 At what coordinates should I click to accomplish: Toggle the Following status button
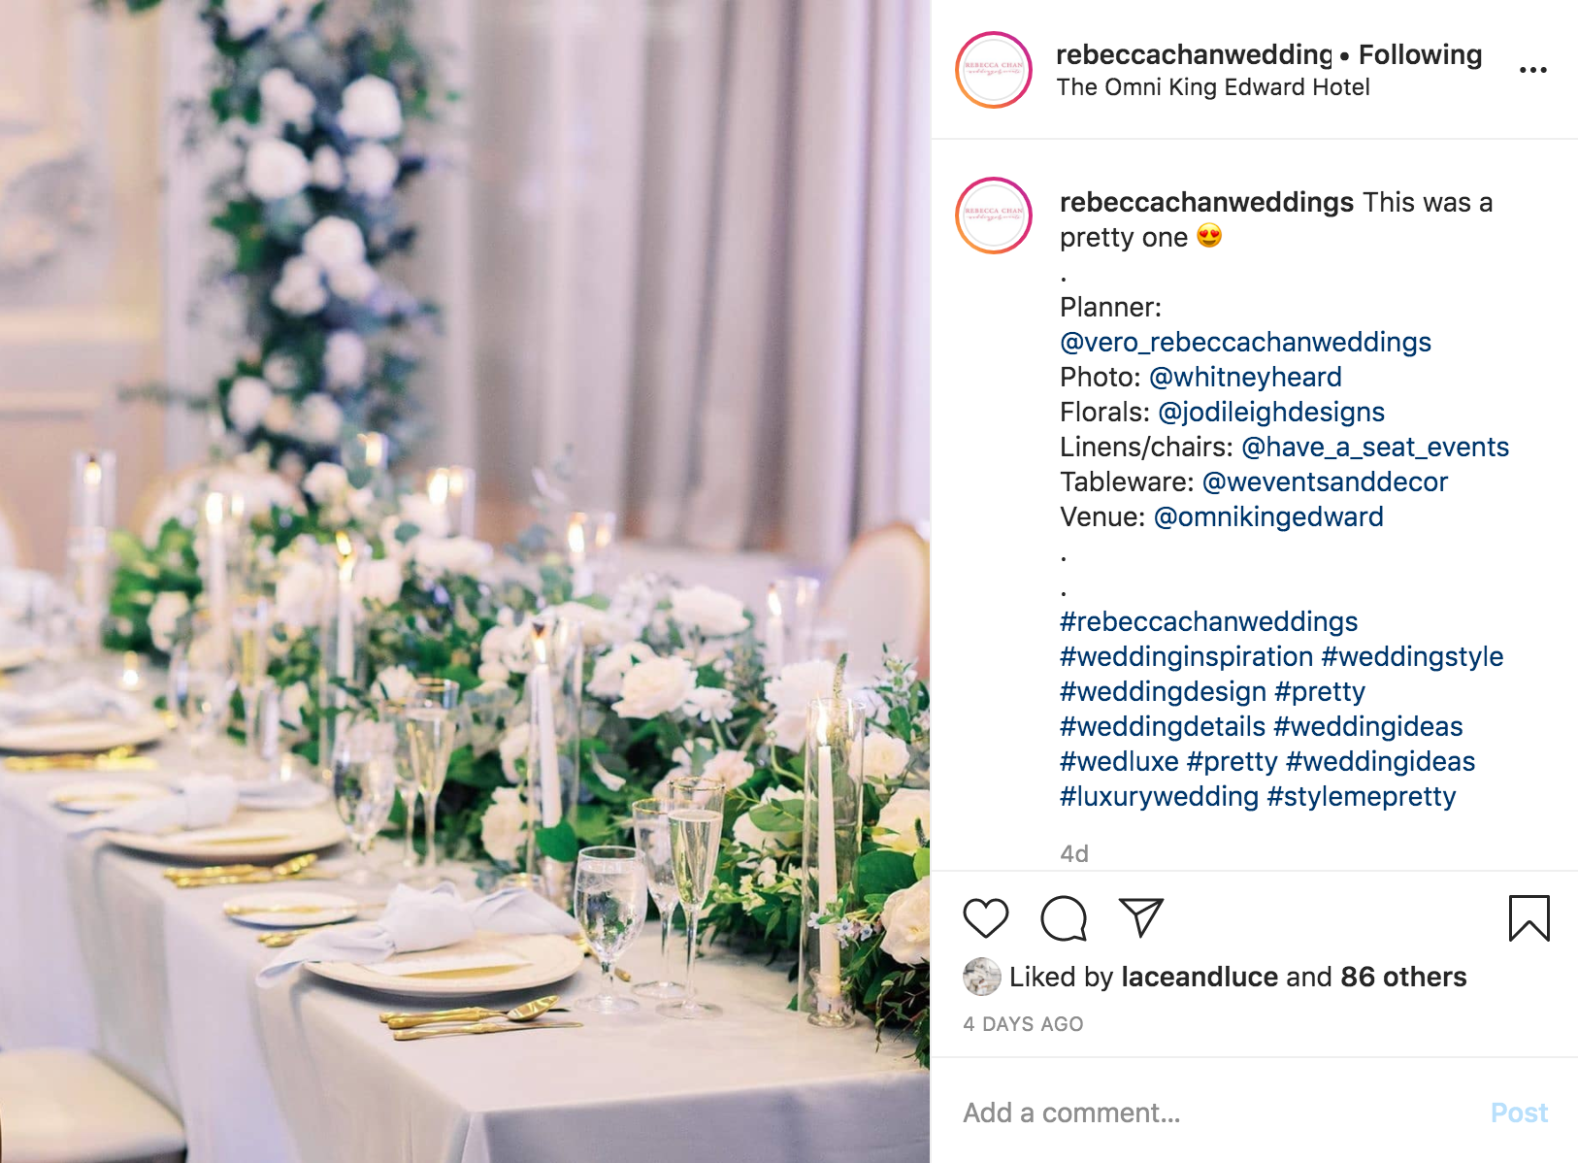(1420, 54)
